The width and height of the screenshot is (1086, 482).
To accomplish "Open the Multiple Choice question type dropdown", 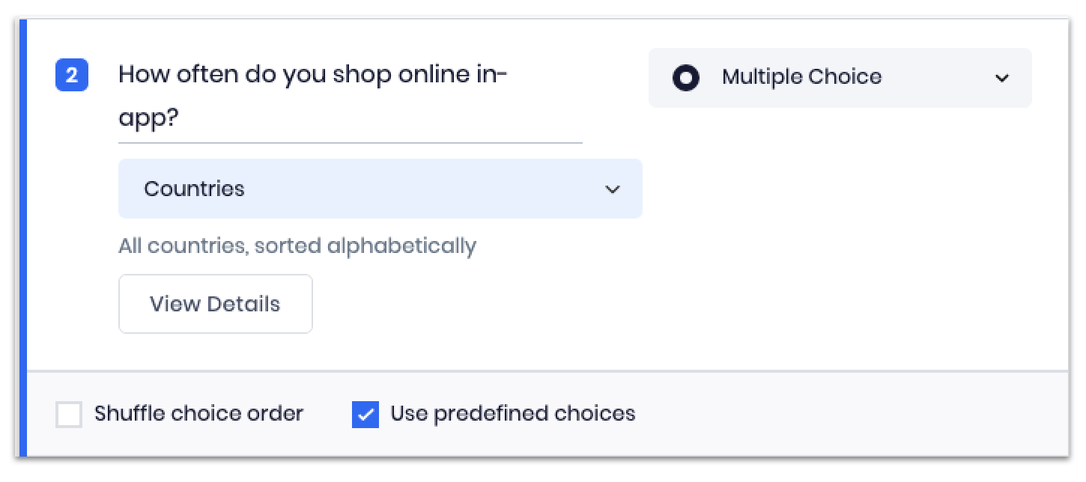I will pos(840,78).
